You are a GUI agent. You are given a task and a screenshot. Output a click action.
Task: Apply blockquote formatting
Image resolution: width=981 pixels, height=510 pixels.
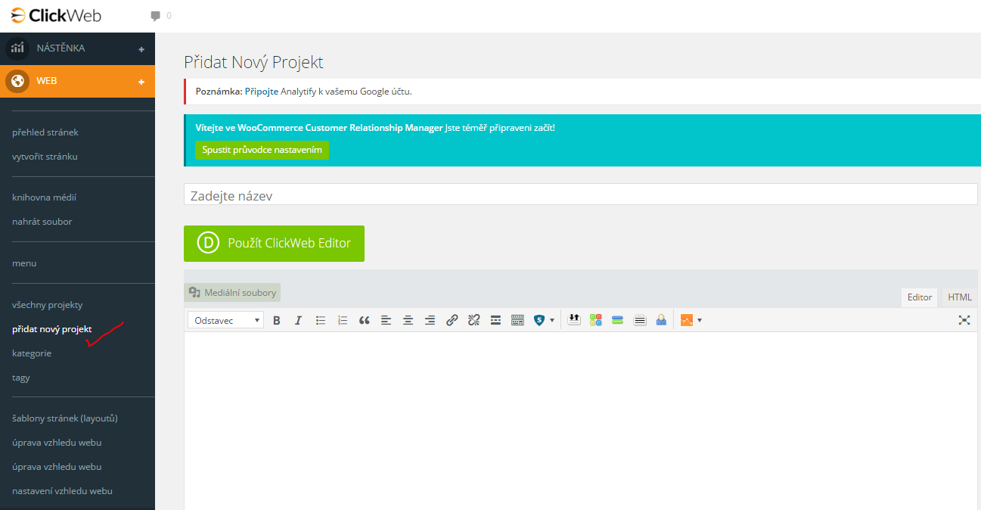point(364,320)
